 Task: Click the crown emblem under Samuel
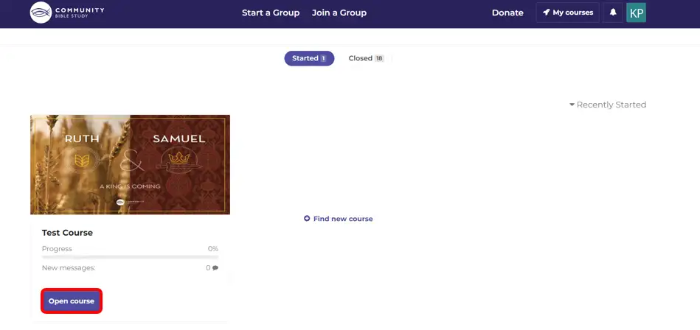click(x=179, y=159)
